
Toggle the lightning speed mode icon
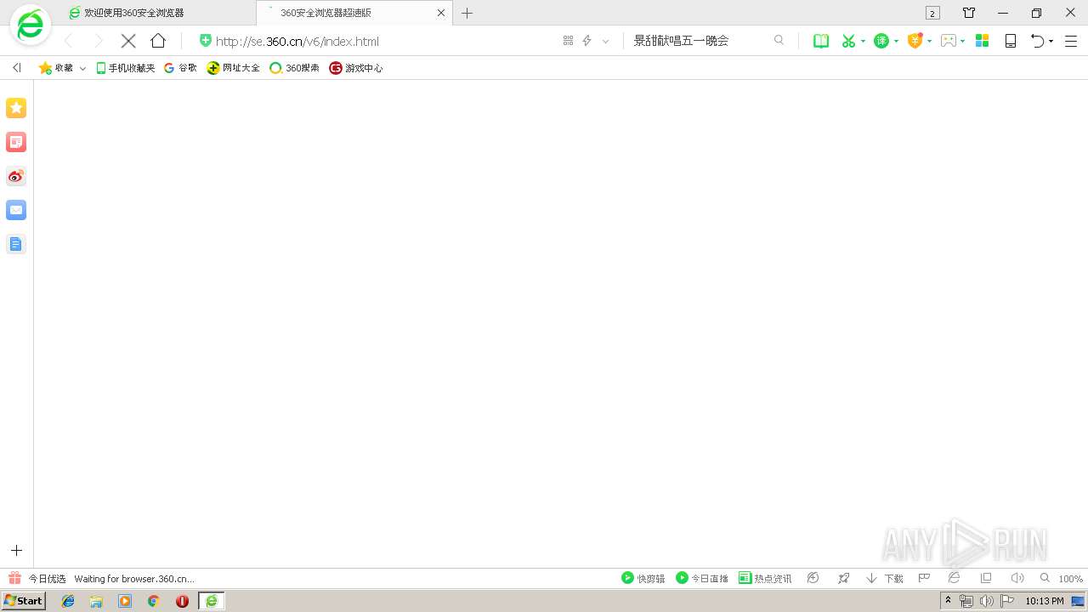point(586,41)
